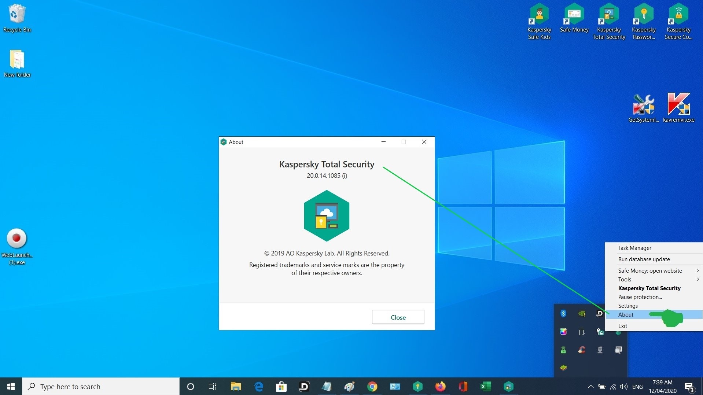
Task: Open File Explorer from the taskbar
Action: (x=236, y=387)
